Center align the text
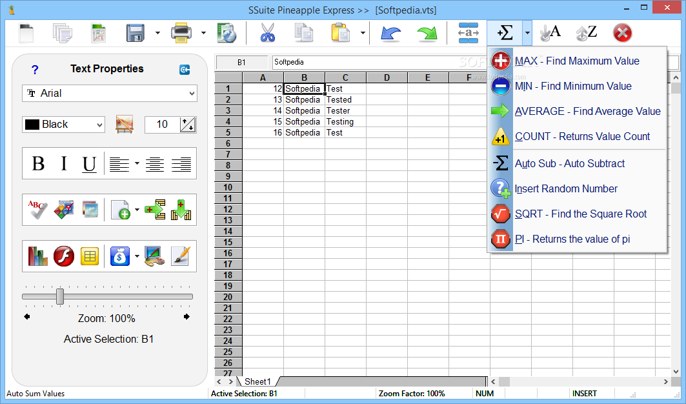 click(154, 165)
